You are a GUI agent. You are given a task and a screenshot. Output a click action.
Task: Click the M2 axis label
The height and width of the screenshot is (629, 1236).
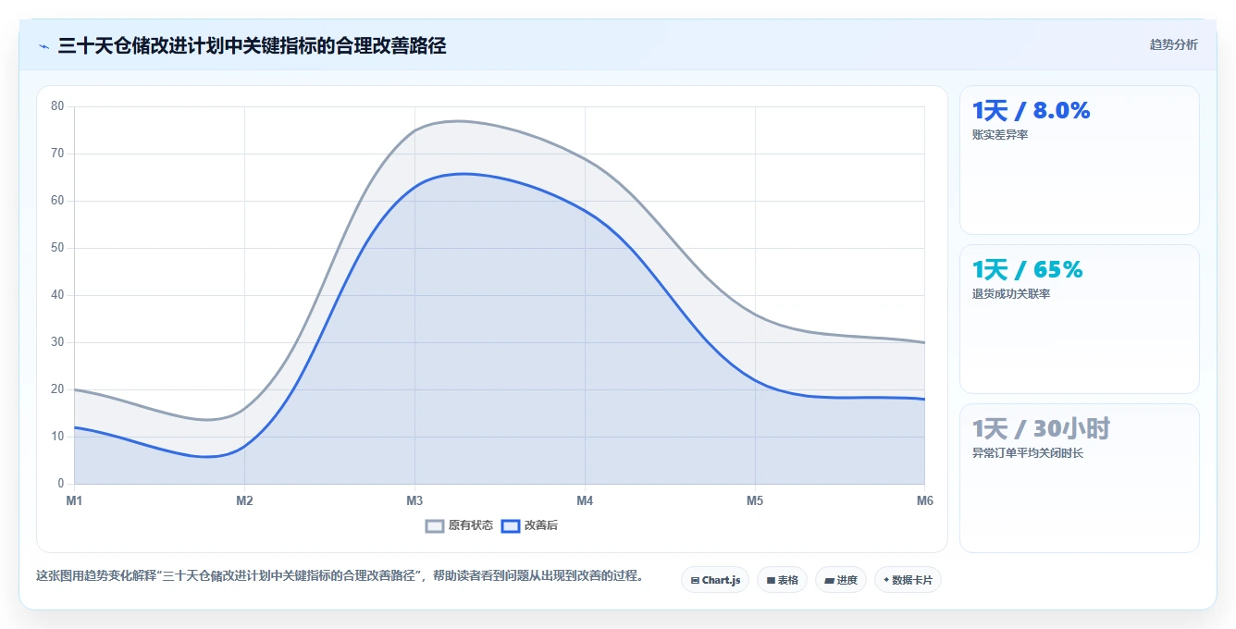pyautogui.click(x=244, y=500)
